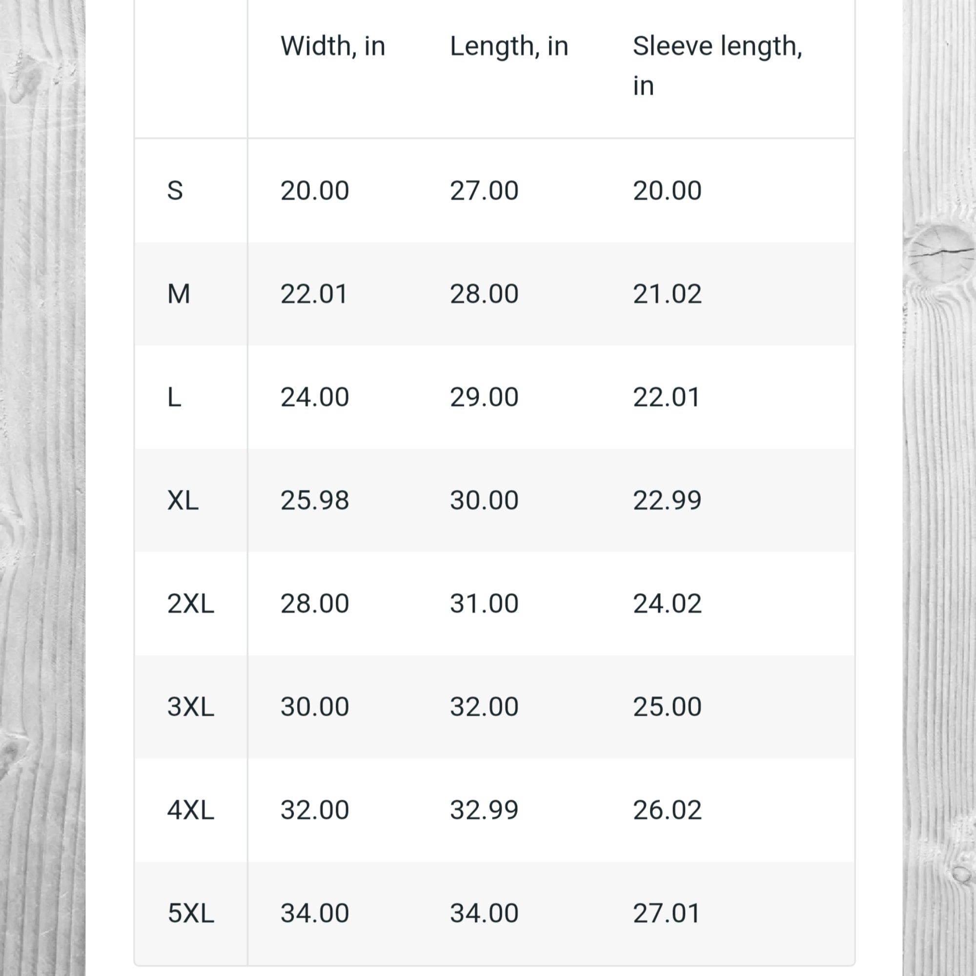
Task: Click the 22.01 width value for M
Action: coord(314,294)
